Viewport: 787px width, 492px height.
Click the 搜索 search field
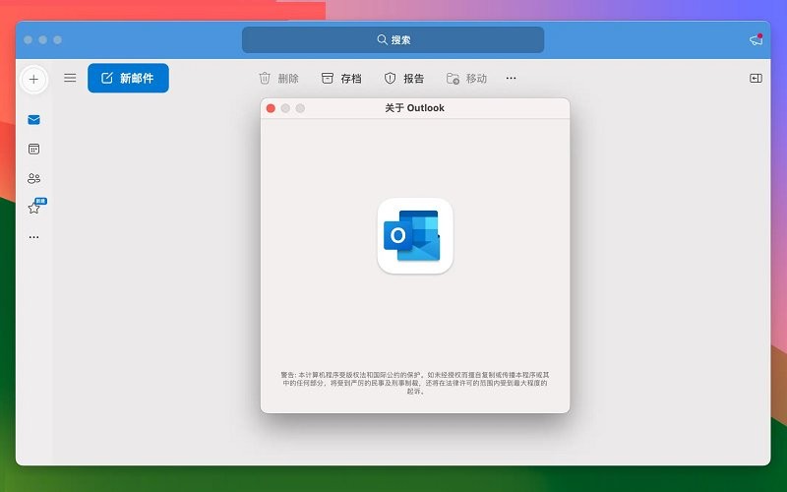point(393,40)
